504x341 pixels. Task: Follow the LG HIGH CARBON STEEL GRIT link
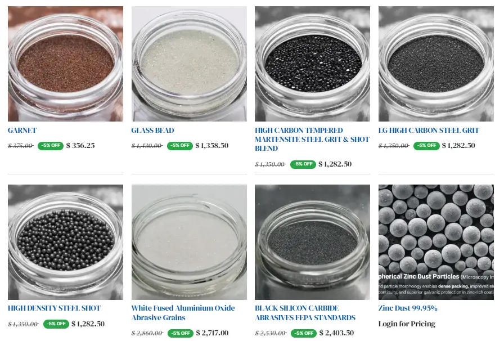coord(429,131)
